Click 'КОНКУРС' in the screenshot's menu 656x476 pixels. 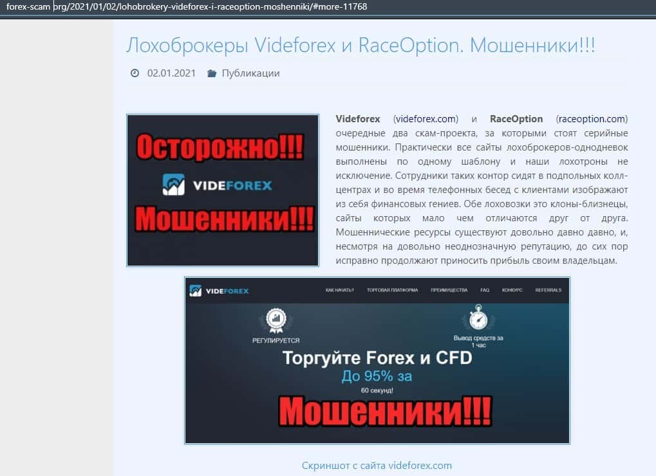[512, 290]
